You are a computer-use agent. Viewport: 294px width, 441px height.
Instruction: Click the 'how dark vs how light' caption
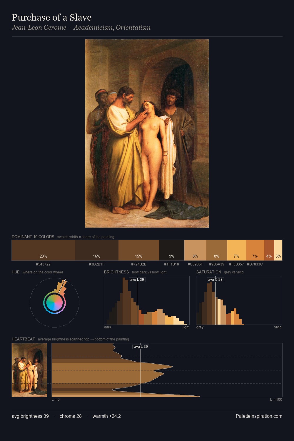pyautogui.click(x=149, y=272)
